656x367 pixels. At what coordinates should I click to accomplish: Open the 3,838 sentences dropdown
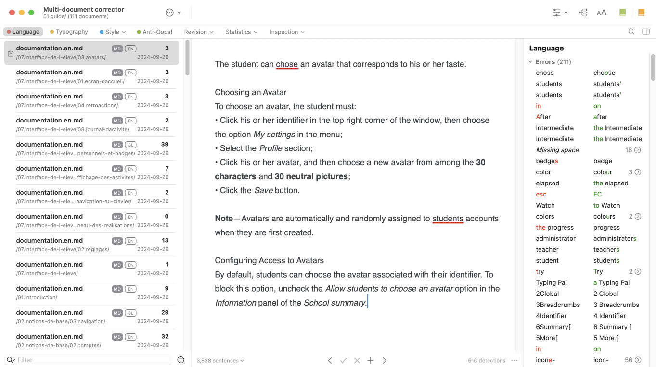click(x=220, y=360)
